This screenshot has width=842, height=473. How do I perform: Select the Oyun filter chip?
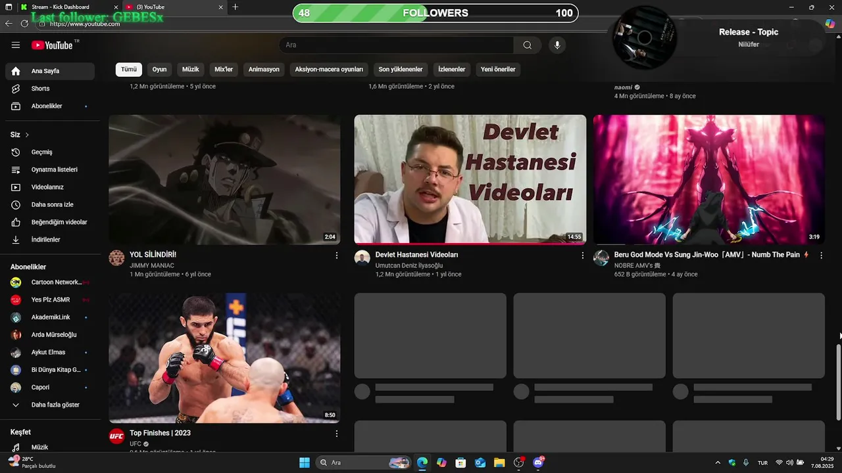coord(159,70)
